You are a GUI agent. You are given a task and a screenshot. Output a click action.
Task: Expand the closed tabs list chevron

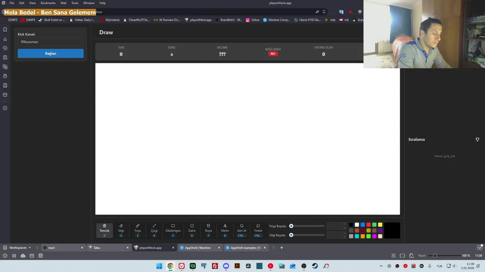click(479, 248)
